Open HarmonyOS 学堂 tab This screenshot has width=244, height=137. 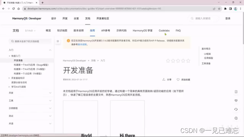click(143, 31)
